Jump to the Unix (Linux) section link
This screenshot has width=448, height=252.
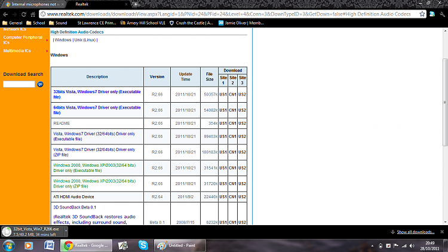[85, 40]
